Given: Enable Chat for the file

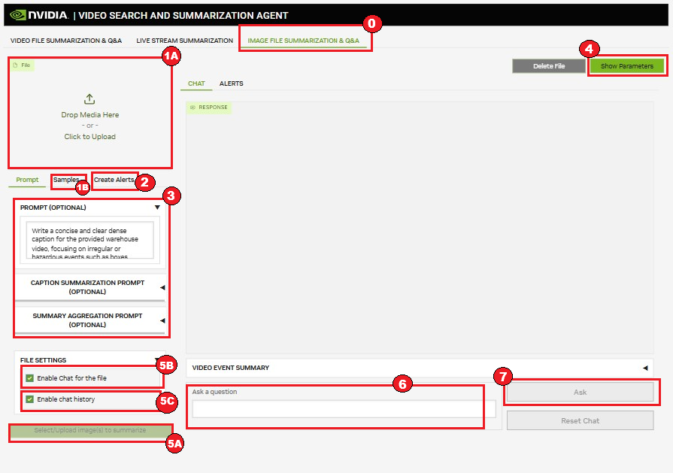Looking at the screenshot, I should coord(31,377).
